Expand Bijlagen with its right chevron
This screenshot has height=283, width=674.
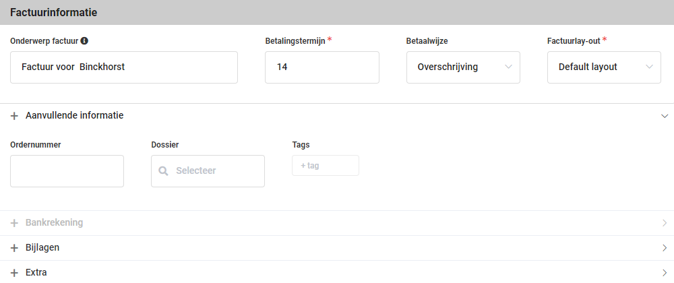tap(665, 248)
